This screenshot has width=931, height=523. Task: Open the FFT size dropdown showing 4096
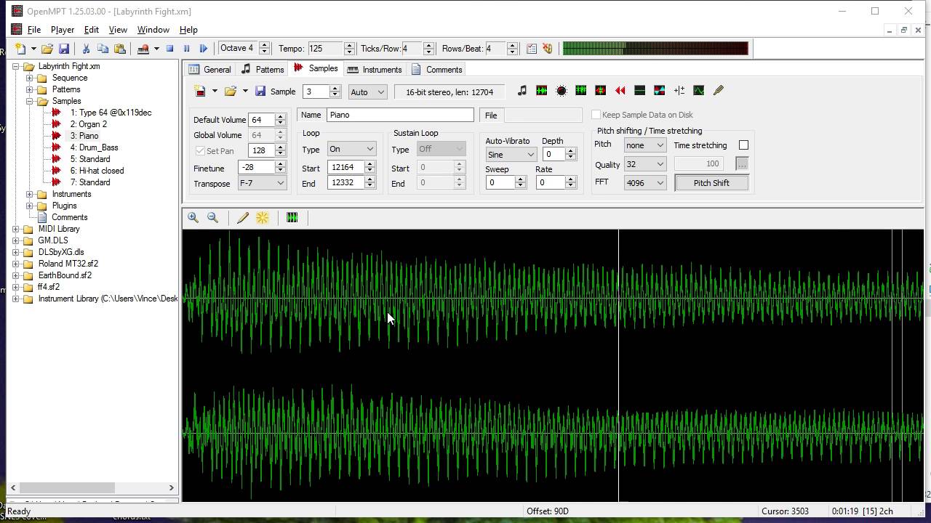pyautogui.click(x=644, y=183)
